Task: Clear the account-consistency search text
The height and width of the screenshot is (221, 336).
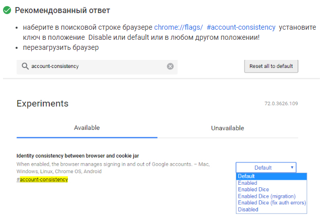Action: click(170, 66)
